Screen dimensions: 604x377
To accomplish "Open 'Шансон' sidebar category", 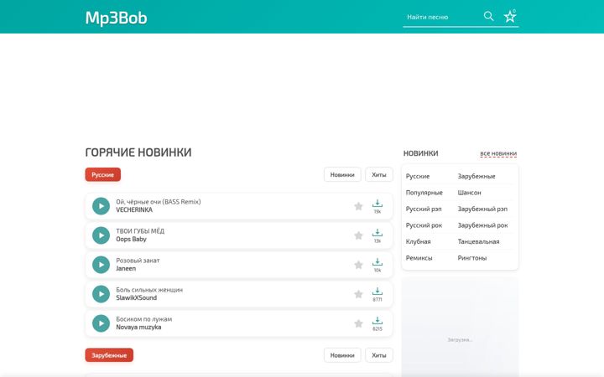I will tap(469, 193).
